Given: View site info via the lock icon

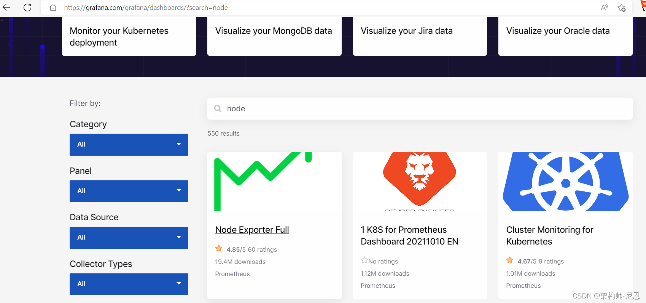Looking at the screenshot, I should coord(53,7).
